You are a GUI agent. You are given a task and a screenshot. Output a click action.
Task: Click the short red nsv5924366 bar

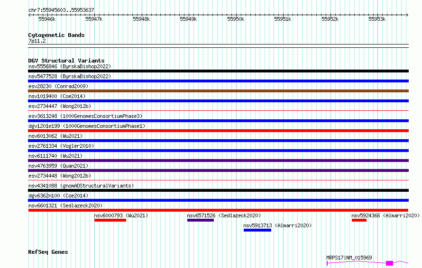coord(359,220)
